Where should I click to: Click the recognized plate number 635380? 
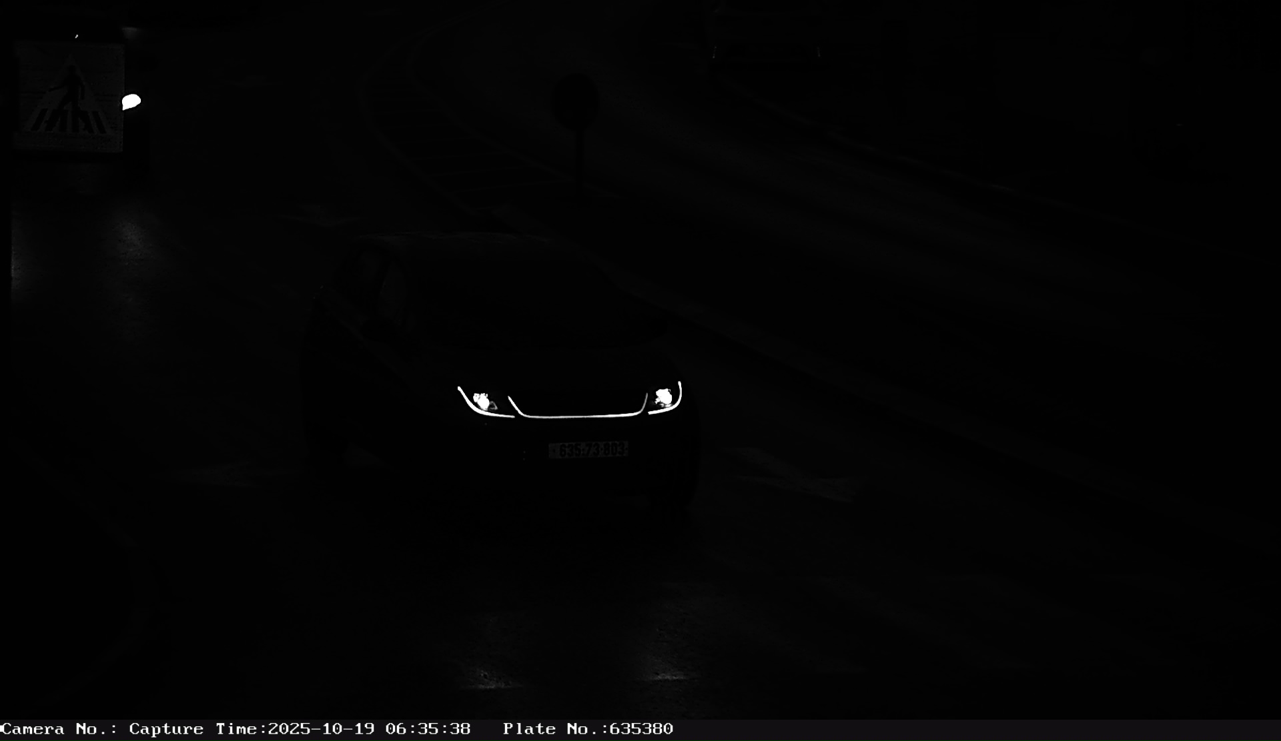[x=641, y=729]
